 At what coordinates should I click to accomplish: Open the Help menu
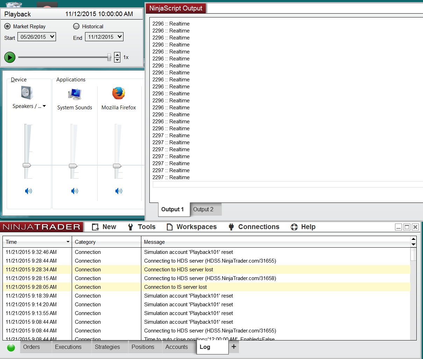(308, 227)
